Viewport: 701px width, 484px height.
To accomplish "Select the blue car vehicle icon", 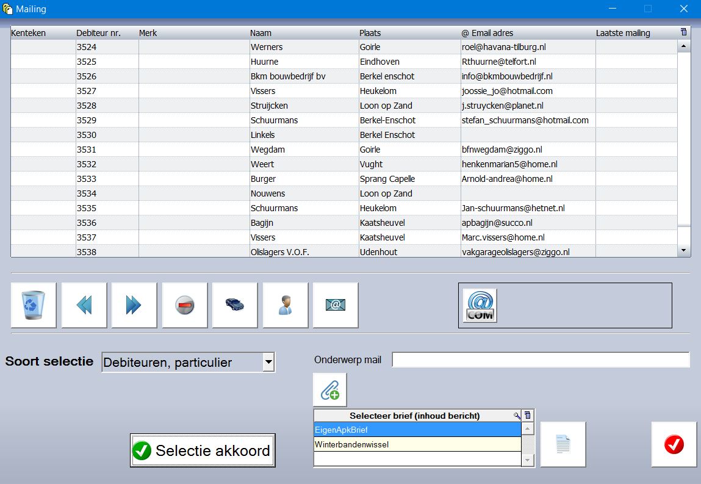I will 235,305.
